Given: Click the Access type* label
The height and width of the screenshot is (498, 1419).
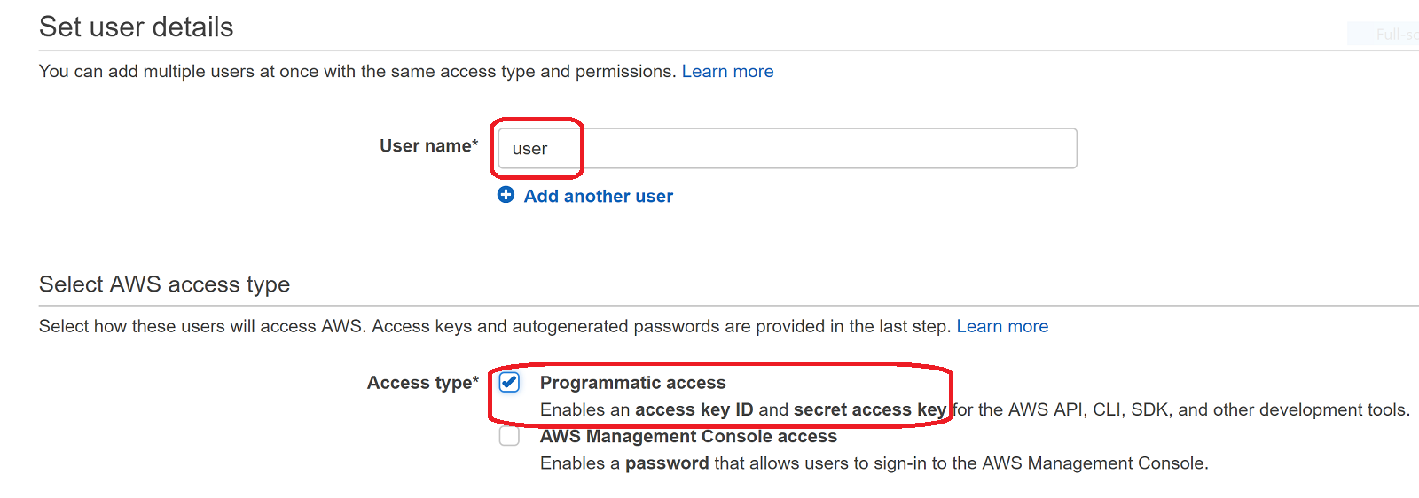Looking at the screenshot, I should 423,383.
